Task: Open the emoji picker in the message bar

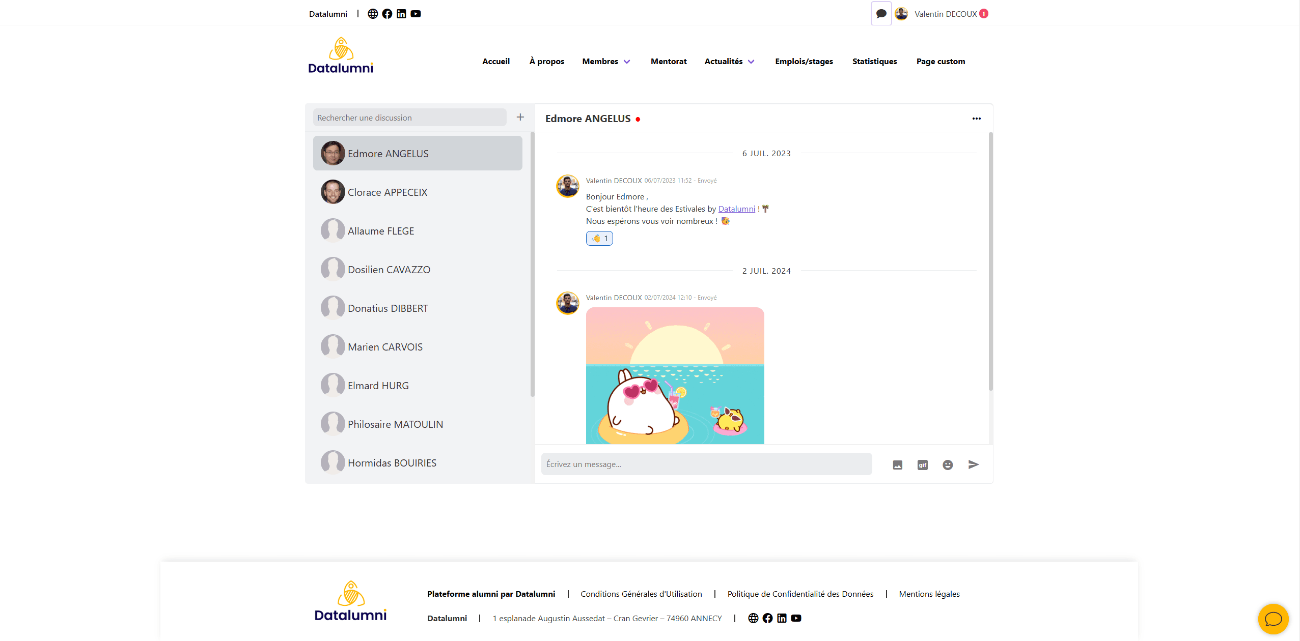Action: [x=948, y=464]
